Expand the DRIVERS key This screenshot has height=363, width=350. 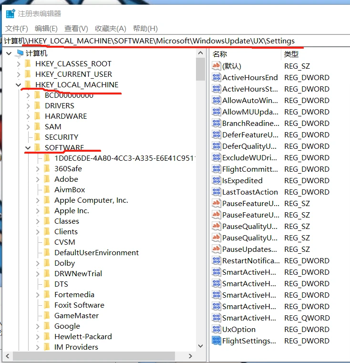28,106
